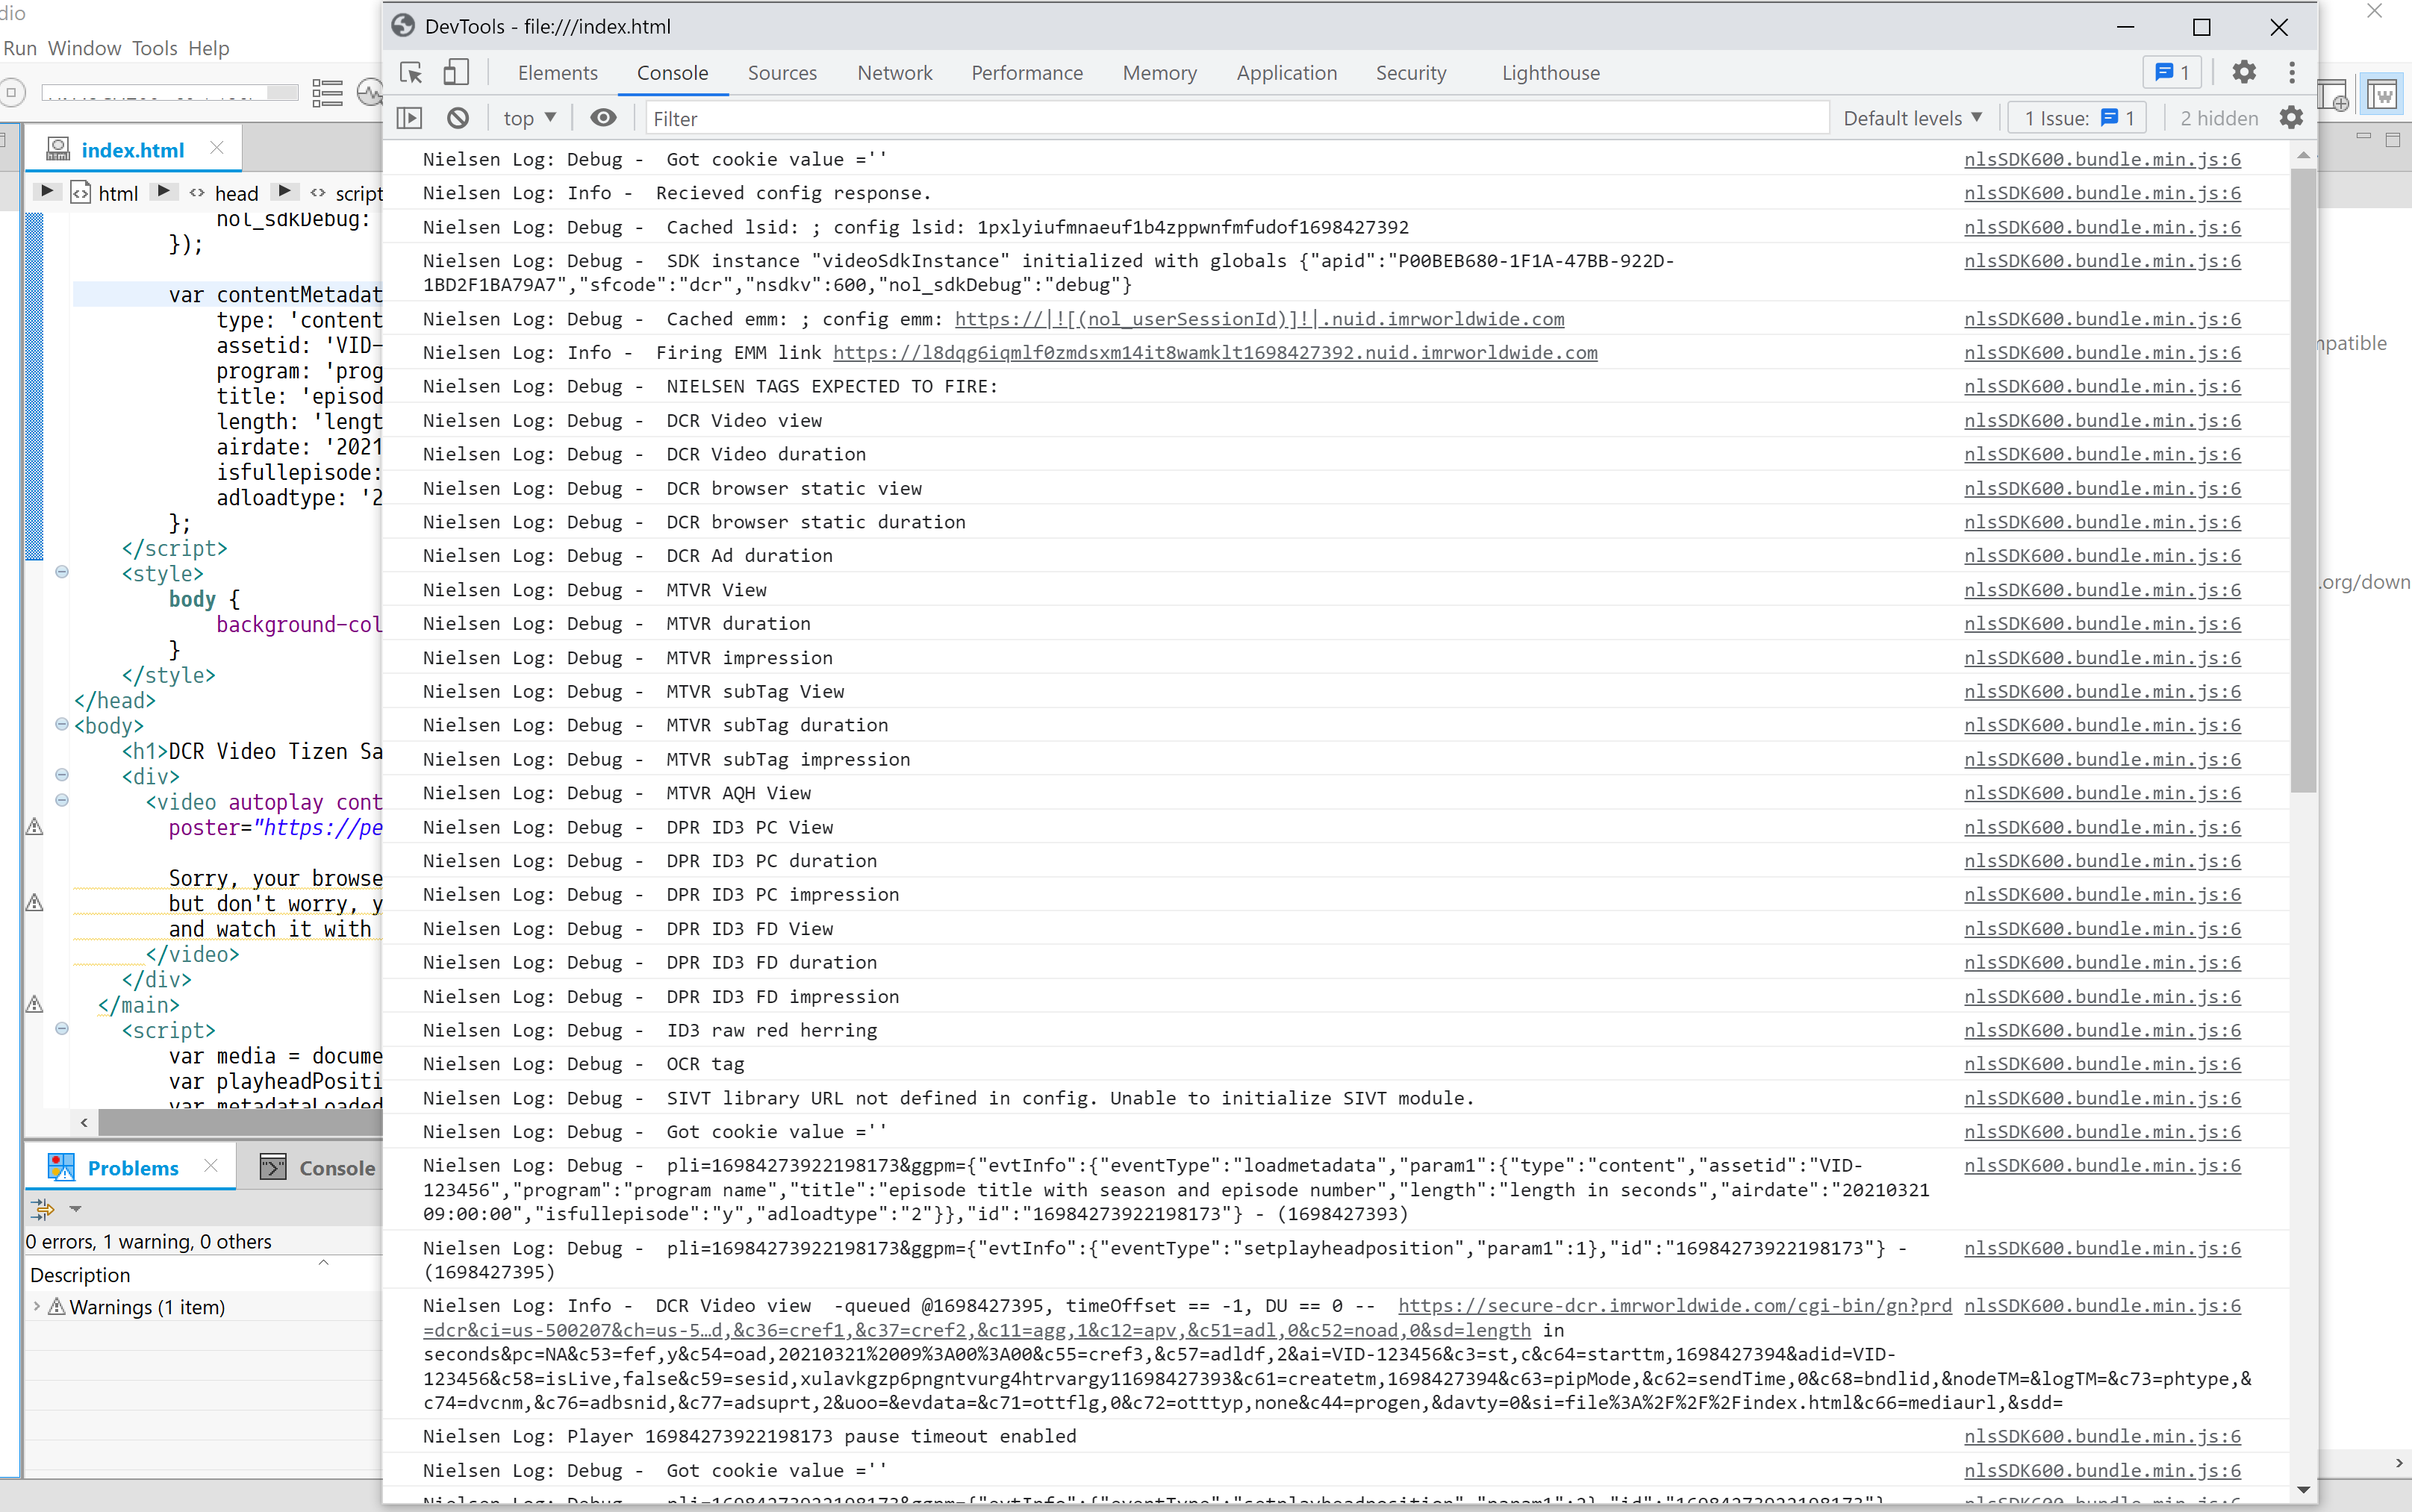This screenshot has height=1512, width=2412.
Task: Click warning marker beside poster line
Action: [x=34, y=826]
